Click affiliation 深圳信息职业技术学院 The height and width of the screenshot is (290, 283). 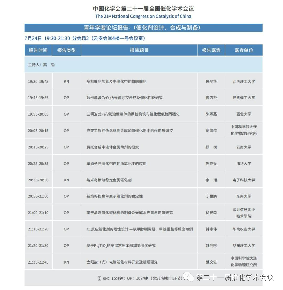244,213
